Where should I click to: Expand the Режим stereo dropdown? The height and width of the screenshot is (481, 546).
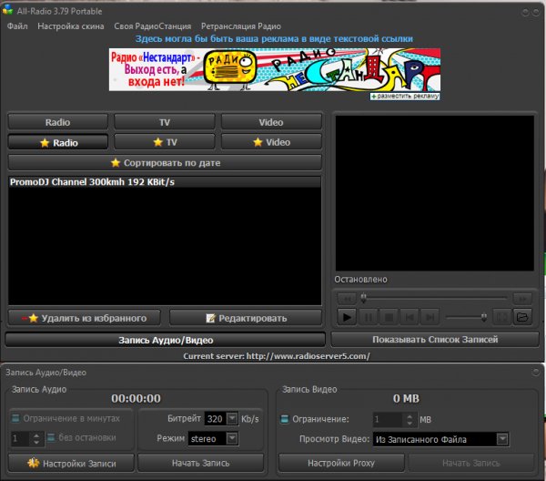pos(232,438)
